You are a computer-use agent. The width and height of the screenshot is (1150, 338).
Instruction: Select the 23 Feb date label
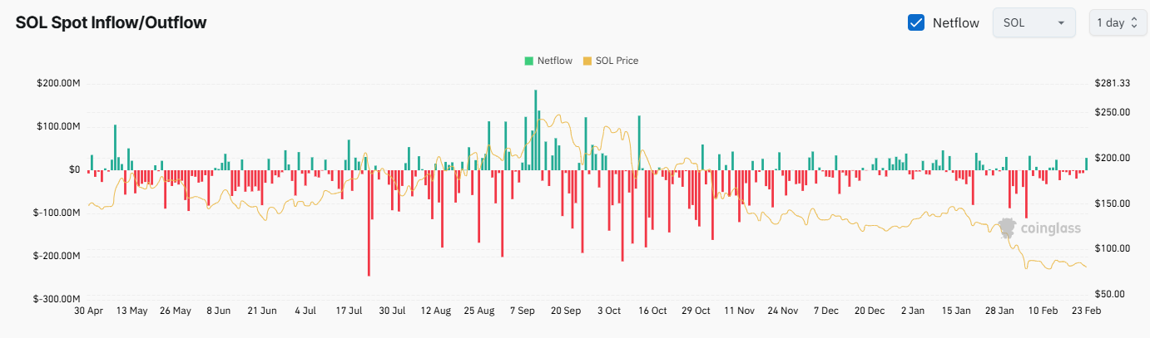[1087, 311]
